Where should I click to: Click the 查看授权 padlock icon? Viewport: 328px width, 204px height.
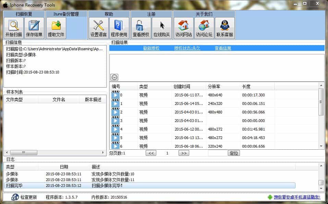141,28
